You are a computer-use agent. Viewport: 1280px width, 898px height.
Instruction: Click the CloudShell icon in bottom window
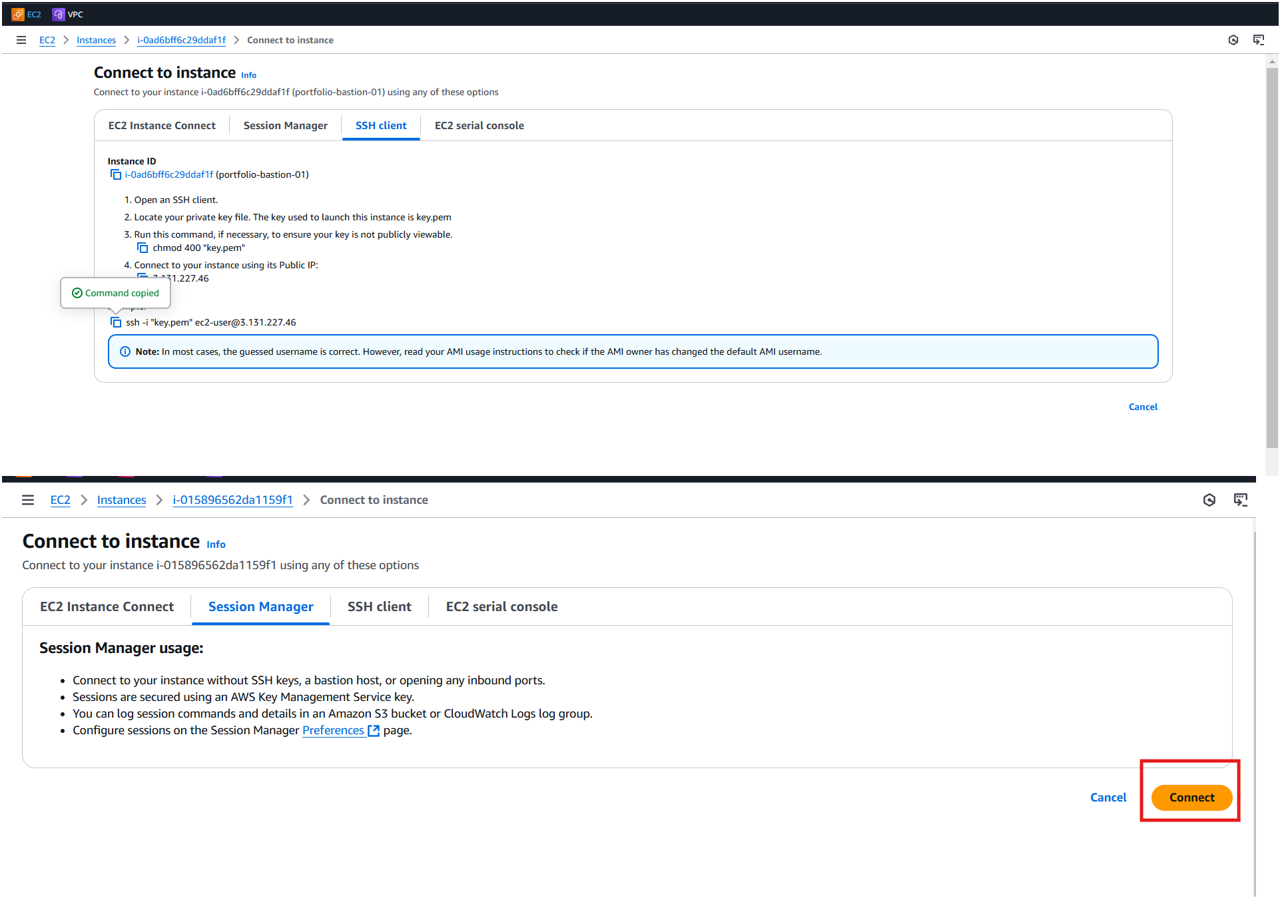tap(1241, 500)
